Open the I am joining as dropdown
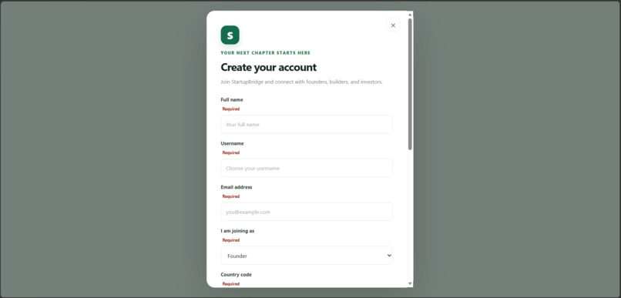 (x=307, y=256)
